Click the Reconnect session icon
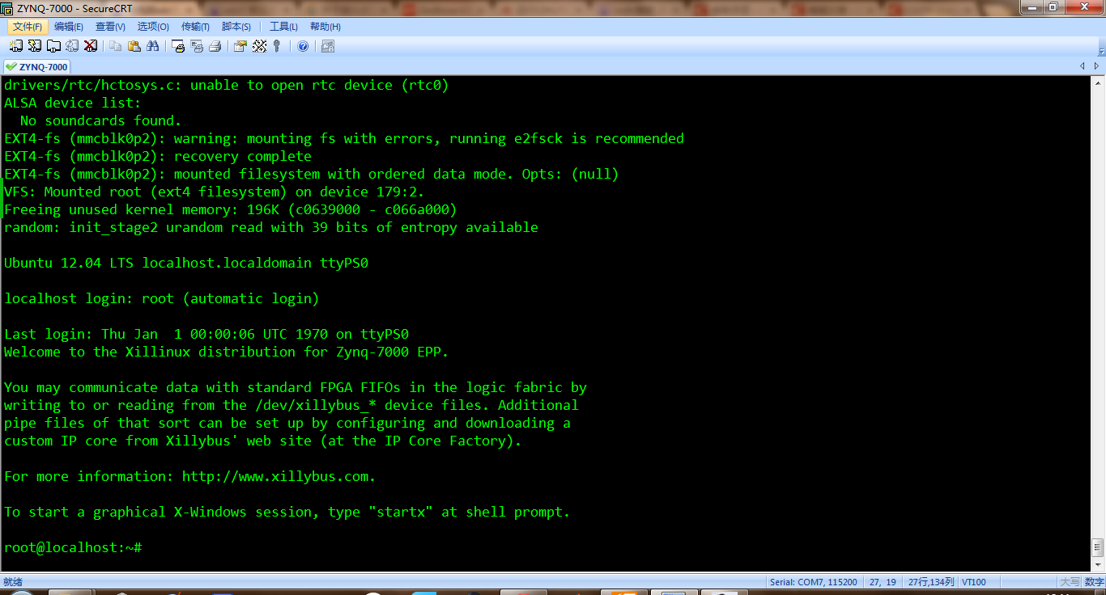Viewport: 1106px width, 595px height. point(72,46)
